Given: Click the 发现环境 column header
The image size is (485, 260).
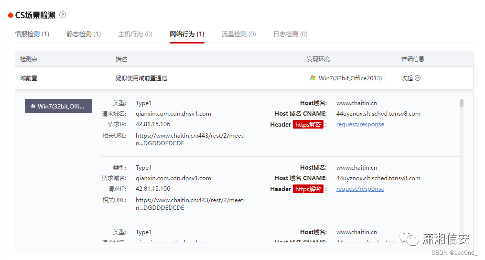Looking at the screenshot, I should tap(318, 59).
